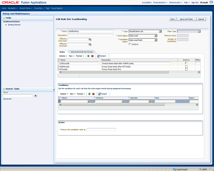Screen dimensions: 214x171
Task: Open the Rules View menu
Action: click(72, 56)
